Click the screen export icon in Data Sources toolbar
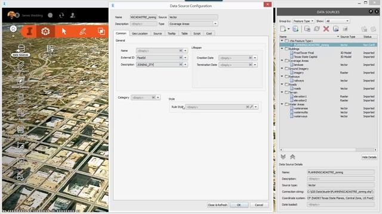This screenshot has height=214, width=382. (335, 29)
